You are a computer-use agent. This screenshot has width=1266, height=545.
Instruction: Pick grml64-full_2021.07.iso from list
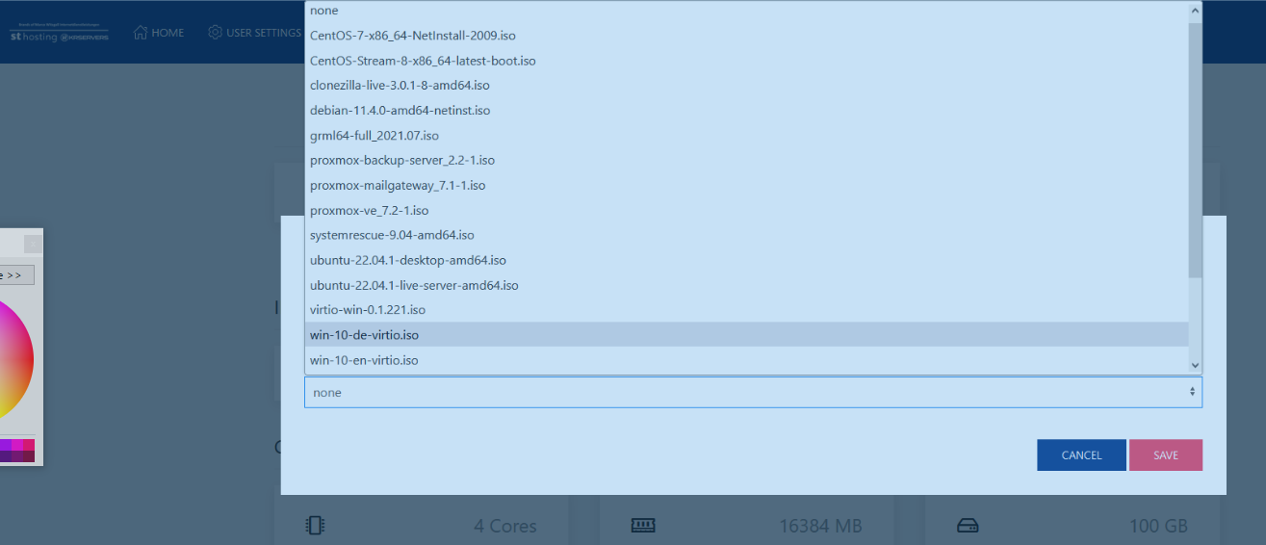click(x=747, y=136)
